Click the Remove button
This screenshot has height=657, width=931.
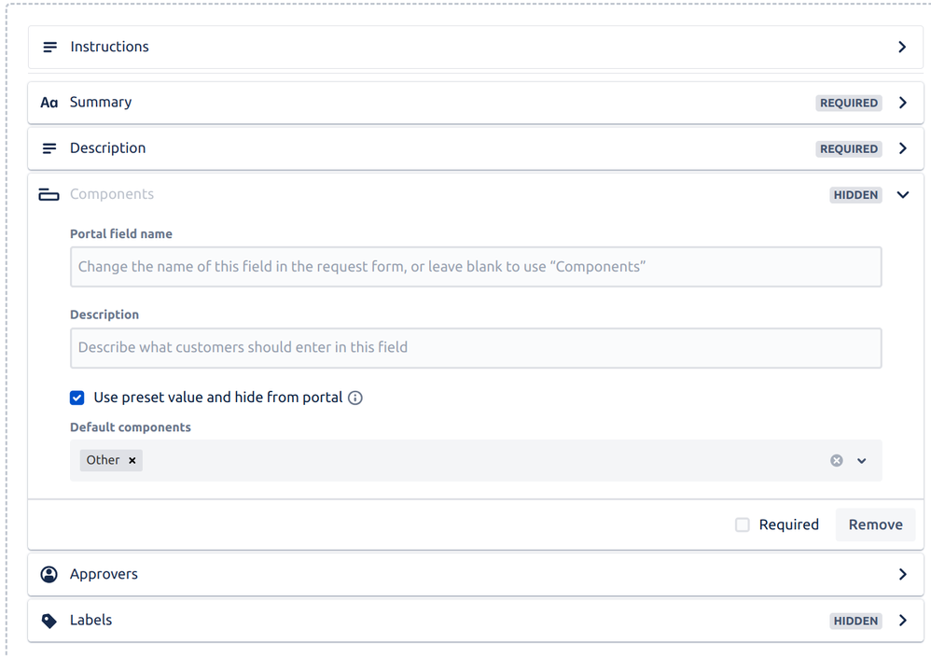[x=875, y=524]
